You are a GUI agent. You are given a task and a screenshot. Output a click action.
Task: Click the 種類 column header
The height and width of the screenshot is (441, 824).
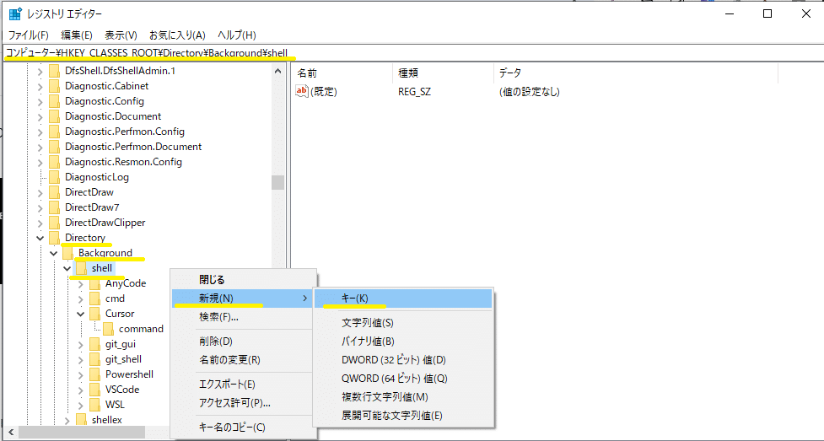point(443,73)
